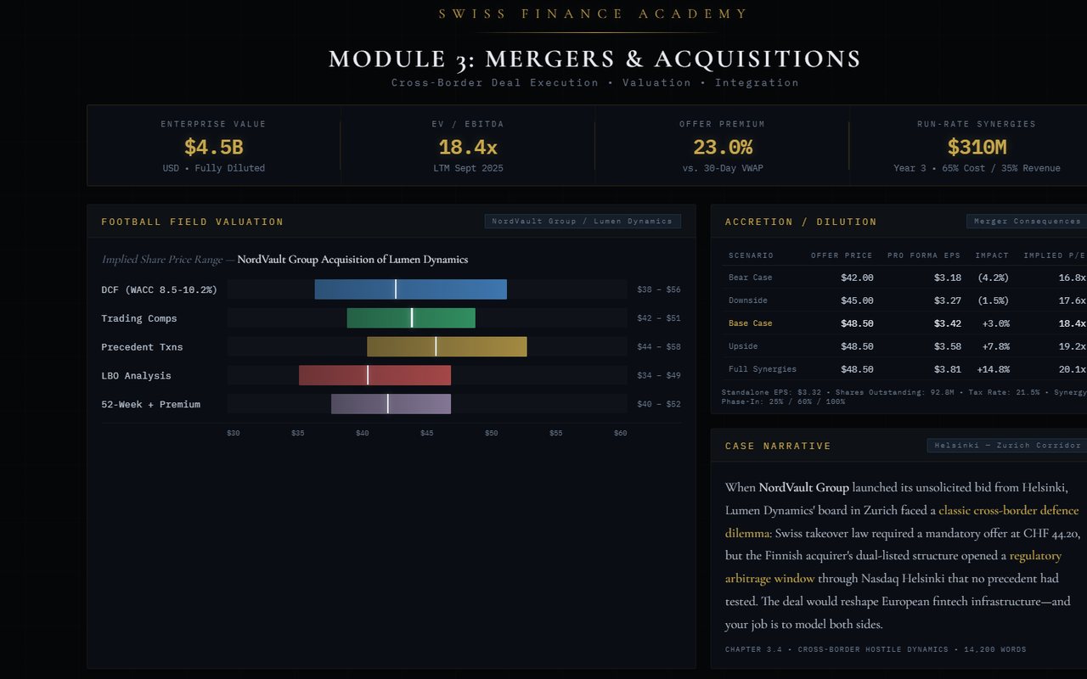The image size is (1087, 679).
Task: Select the Downside scenario row
Action: pos(904,300)
